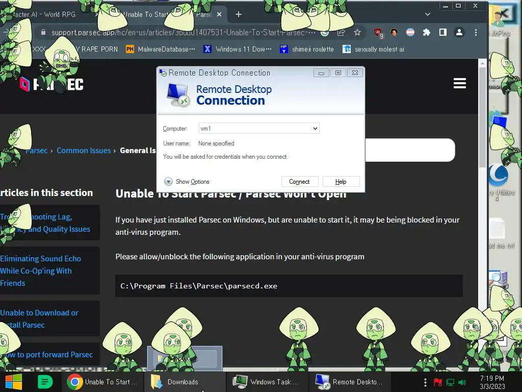Open MalwareDatabase bookmark
This screenshot has width=522, height=392.
tap(161, 50)
